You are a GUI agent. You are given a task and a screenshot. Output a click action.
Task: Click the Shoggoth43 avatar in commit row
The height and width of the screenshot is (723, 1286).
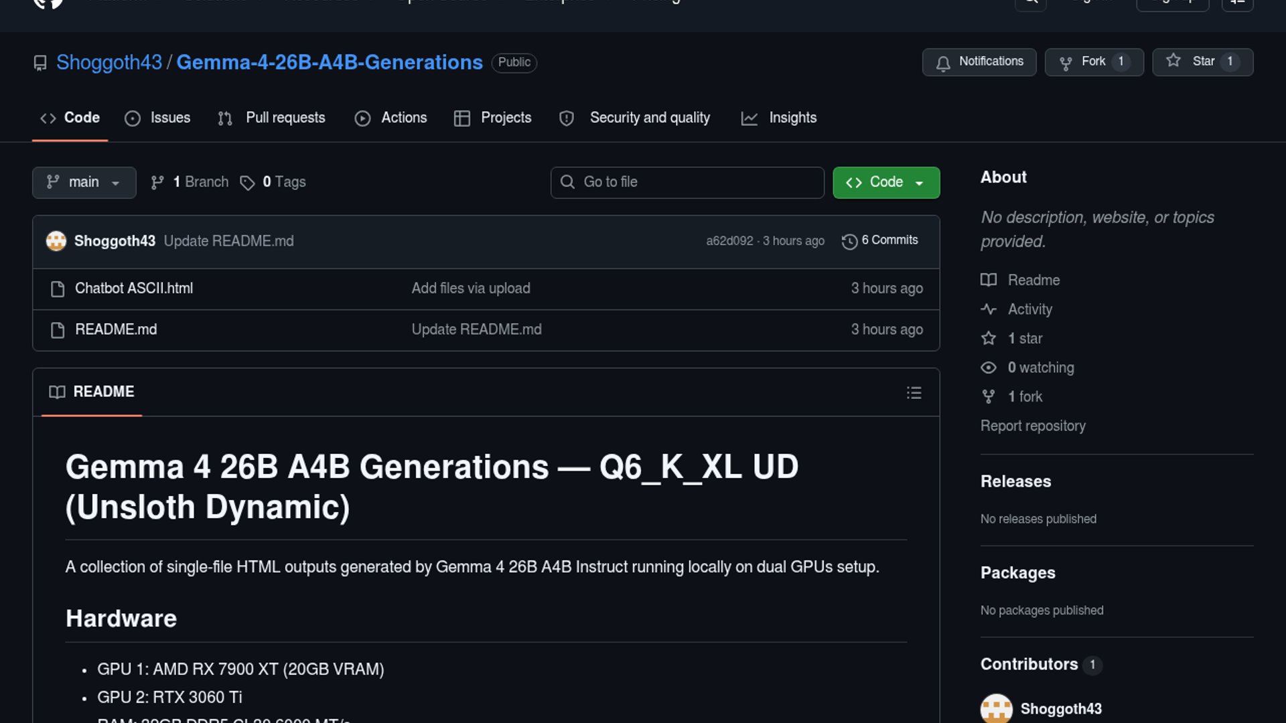[56, 241]
